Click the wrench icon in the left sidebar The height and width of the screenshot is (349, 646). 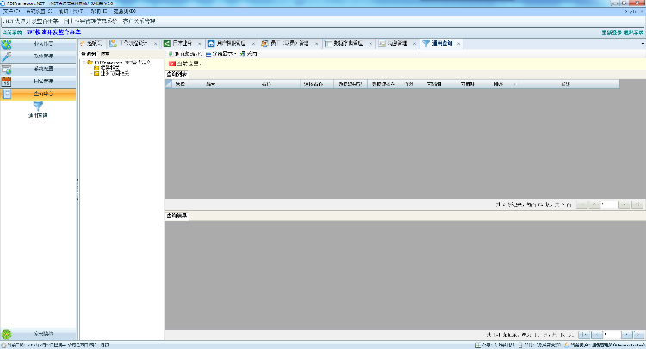coord(7,57)
